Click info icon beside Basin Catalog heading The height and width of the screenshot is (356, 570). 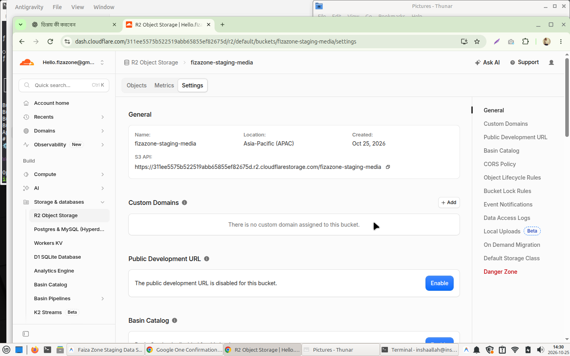(175, 320)
